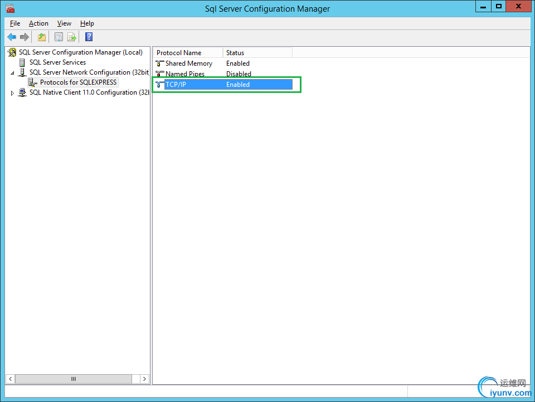Image resolution: width=535 pixels, height=402 pixels.
Task: Click the TCP/IP protocol icon
Action: [160, 85]
